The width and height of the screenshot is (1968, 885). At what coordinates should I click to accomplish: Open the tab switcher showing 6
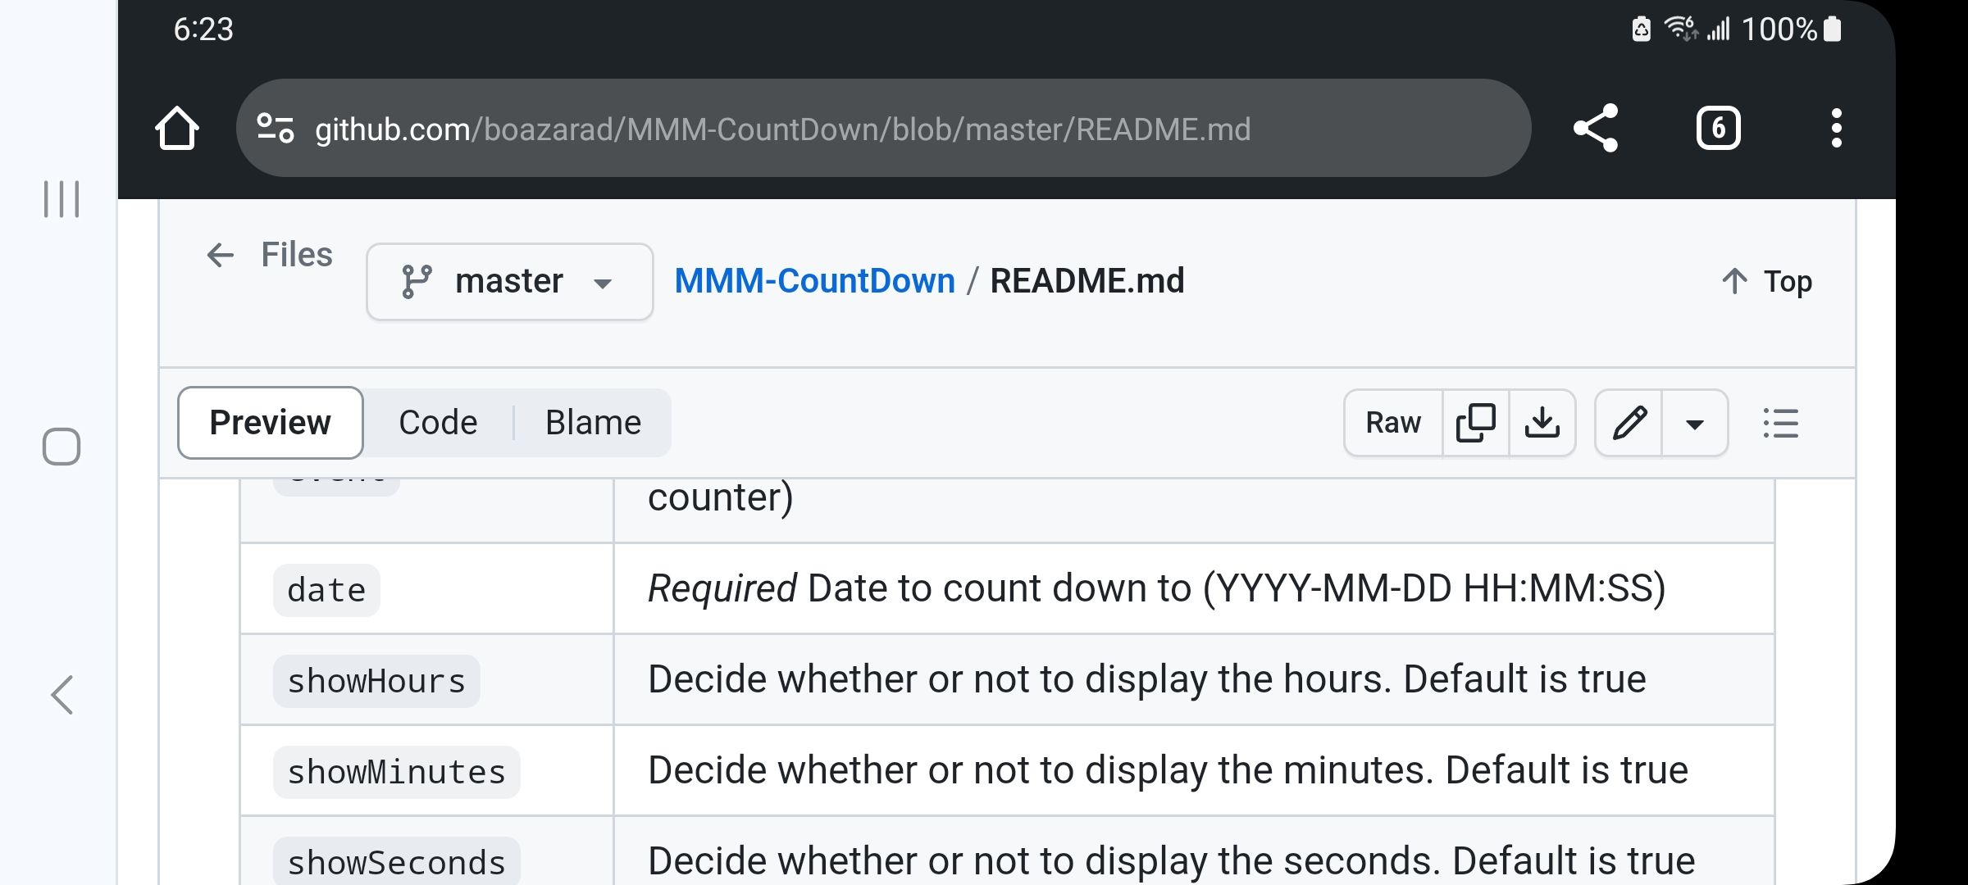1718,129
